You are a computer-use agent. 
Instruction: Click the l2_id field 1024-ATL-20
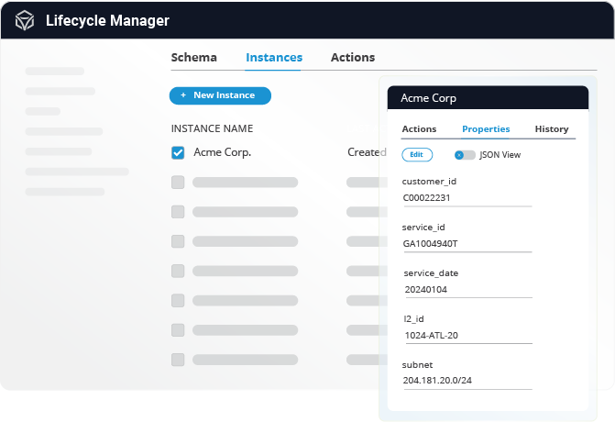(467, 335)
